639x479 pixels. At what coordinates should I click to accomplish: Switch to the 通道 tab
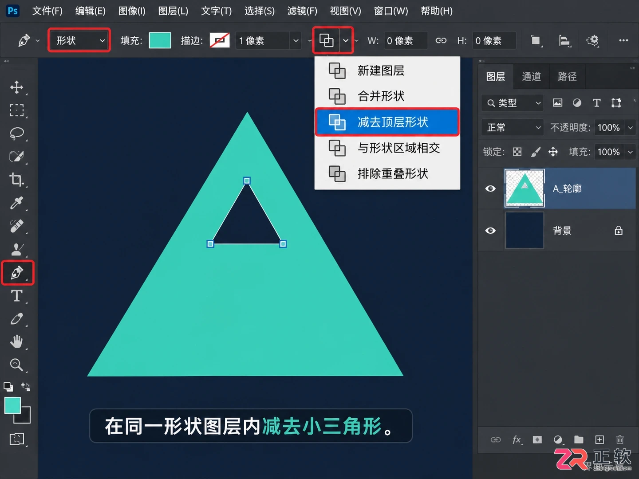tap(532, 76)
